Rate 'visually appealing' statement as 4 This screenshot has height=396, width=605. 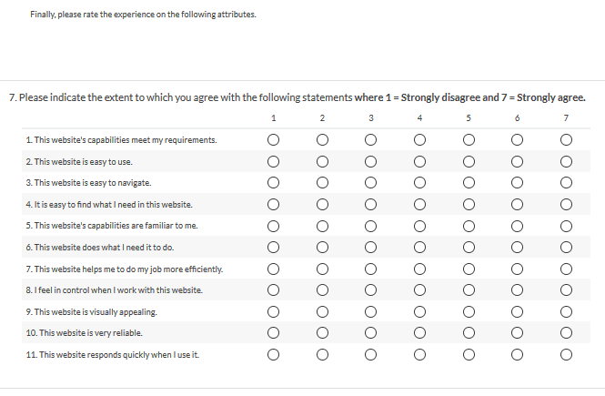pos(419,311)
